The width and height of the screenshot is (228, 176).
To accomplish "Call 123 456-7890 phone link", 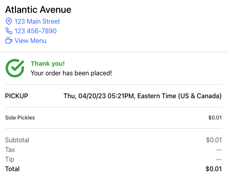I will coord(36,31).
